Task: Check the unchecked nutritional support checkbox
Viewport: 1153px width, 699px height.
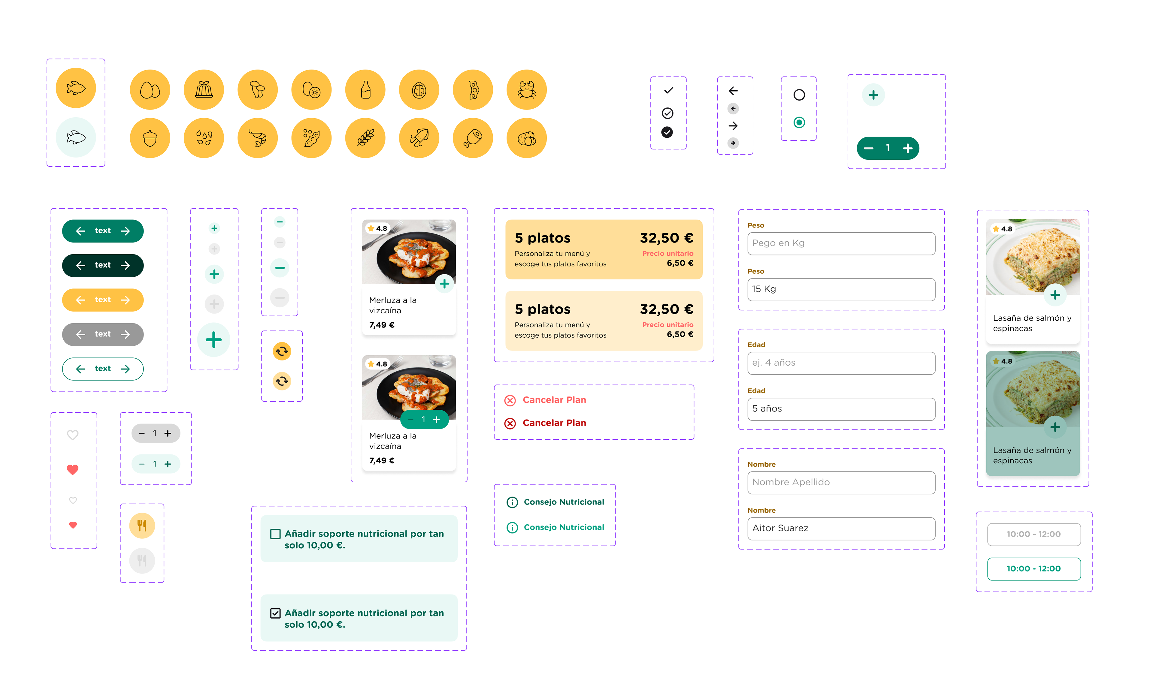Action: click(276, 534)
